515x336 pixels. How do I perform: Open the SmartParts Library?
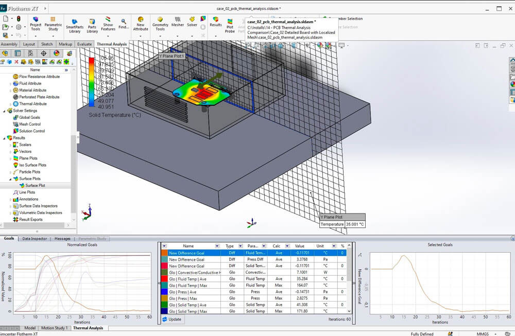(75, 26)
